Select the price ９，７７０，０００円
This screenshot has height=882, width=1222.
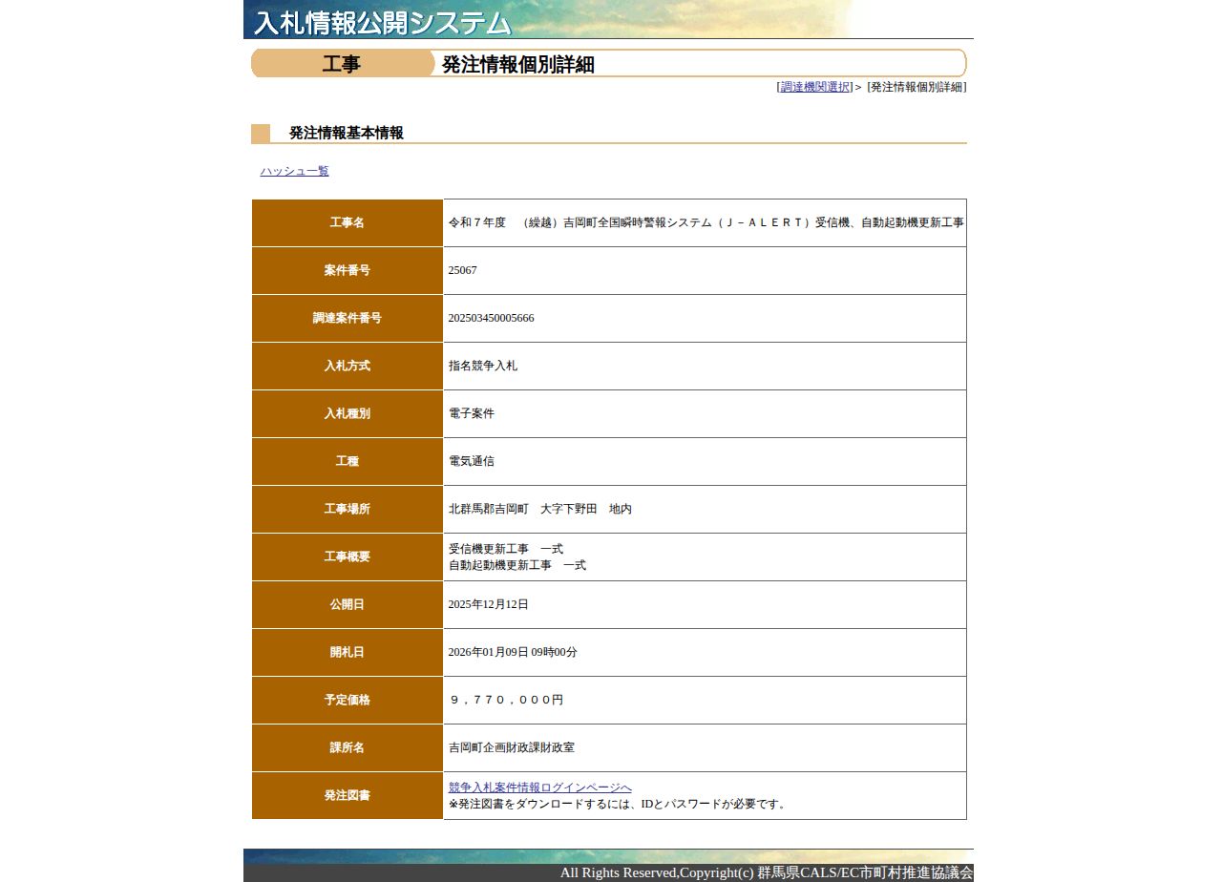pos(506,700)
